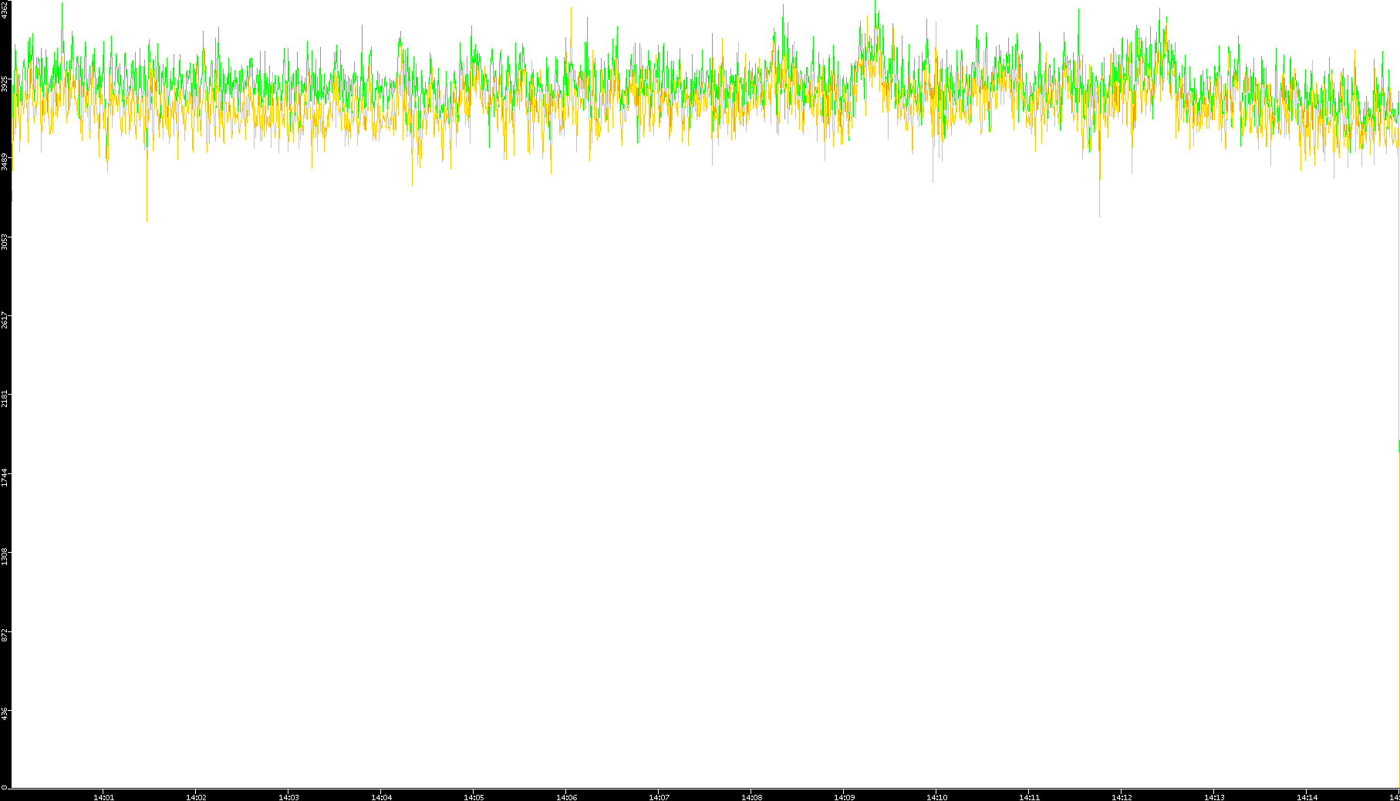Viewport: 1400px width, 801px height.
Task: Click the 3489 y-axis value label
Action: (5, 161)
